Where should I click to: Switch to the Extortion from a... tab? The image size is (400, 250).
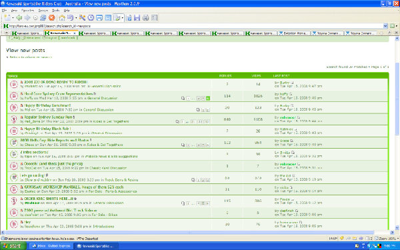[294, 33]
